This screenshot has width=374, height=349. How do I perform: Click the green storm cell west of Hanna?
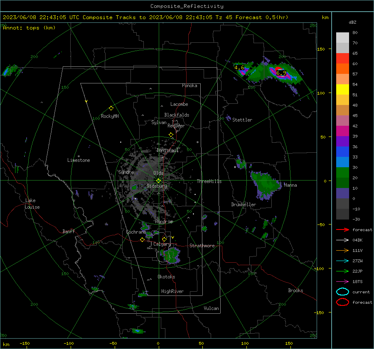coord(265,185)
